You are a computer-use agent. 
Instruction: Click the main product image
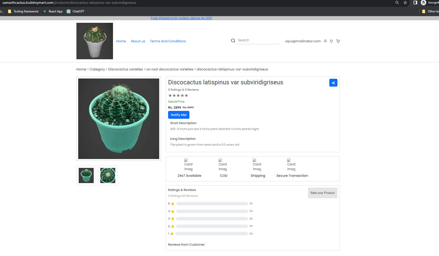tap(119, 119)
